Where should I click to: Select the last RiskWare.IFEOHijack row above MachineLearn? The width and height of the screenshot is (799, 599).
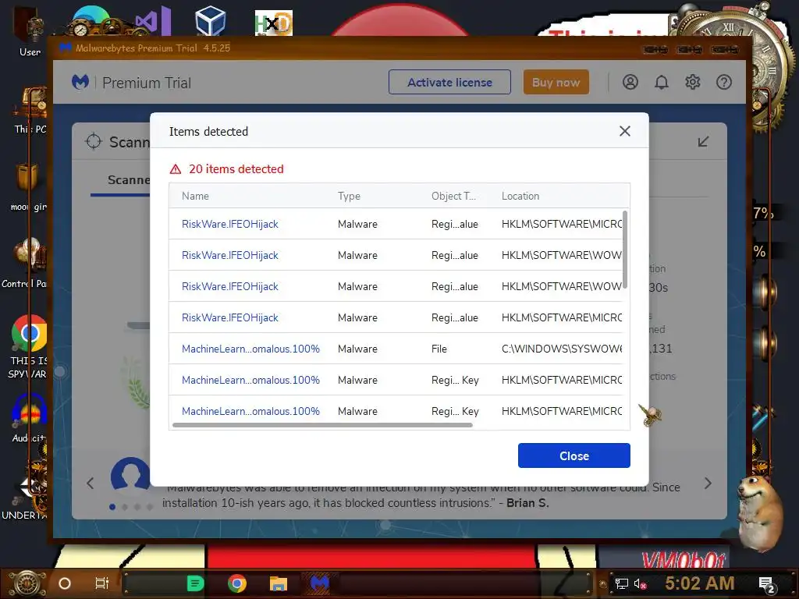point(230,318)
